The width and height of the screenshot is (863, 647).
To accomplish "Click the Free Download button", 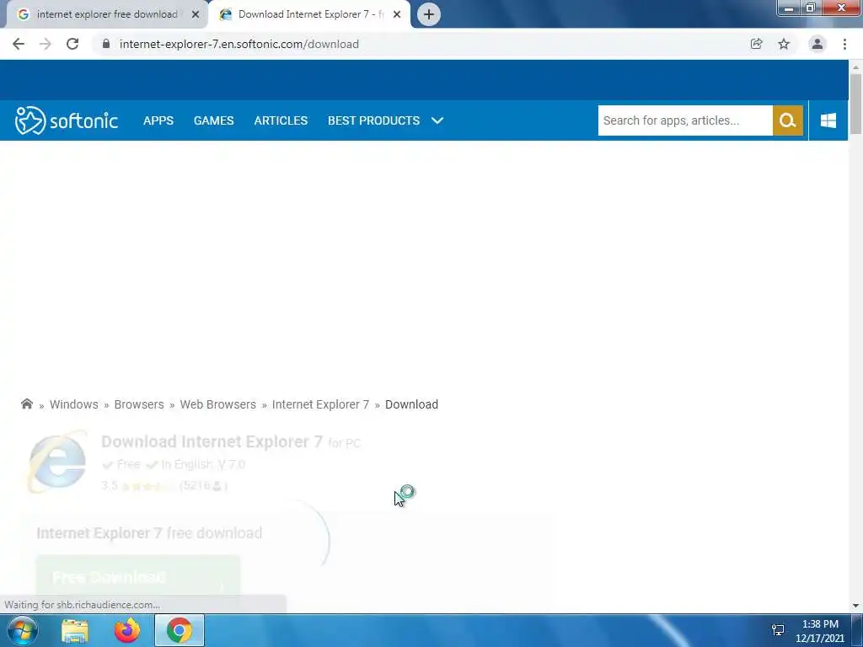I will pos(138,576).
